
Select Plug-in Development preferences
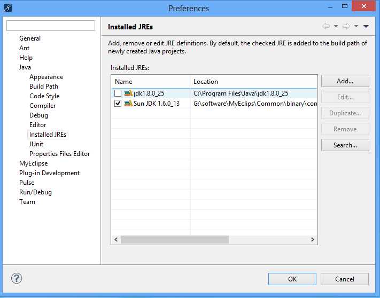[x=50, y=173]
